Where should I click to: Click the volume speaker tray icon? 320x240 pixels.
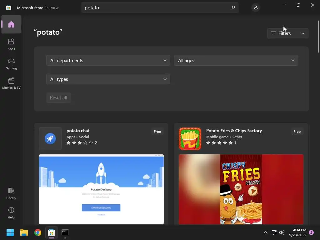282,232
